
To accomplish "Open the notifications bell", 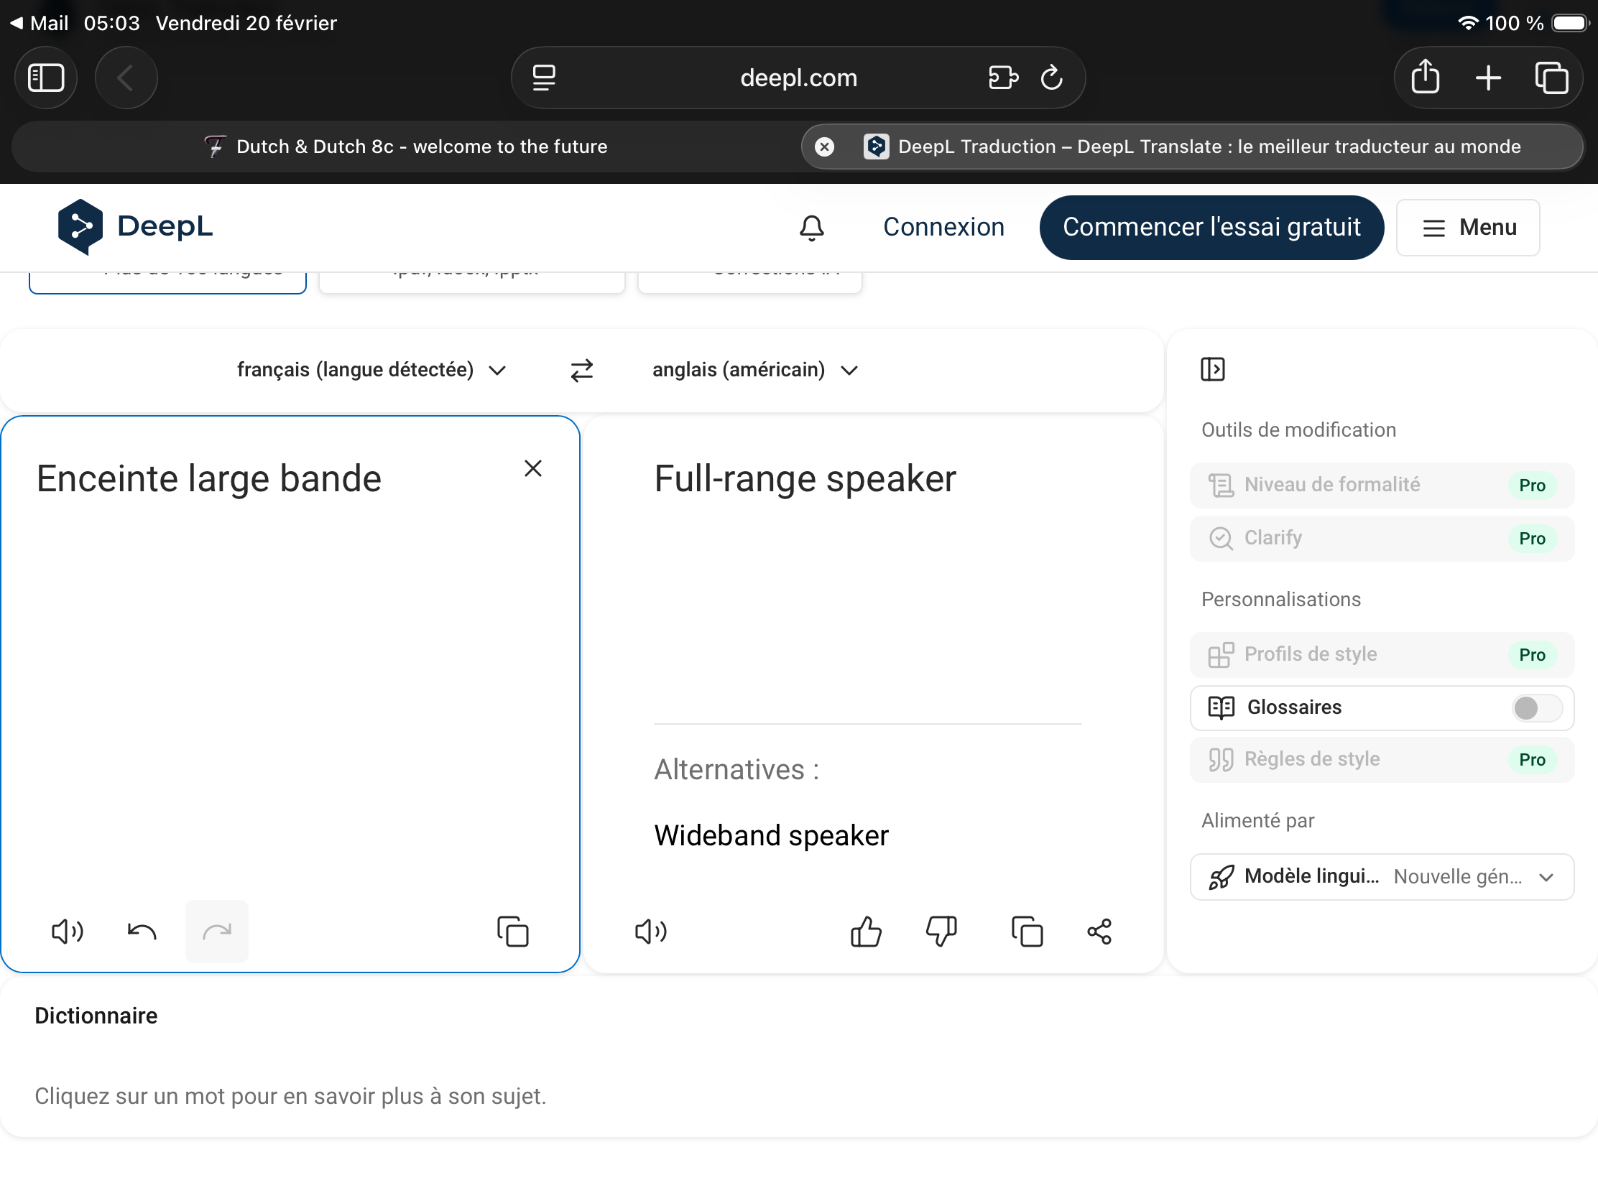I will click(x=811, y=228).
